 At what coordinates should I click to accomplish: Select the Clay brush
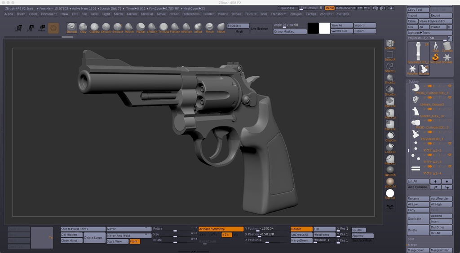(83, 28)
